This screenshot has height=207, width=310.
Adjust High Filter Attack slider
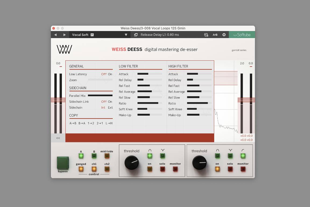pos(199,74)
